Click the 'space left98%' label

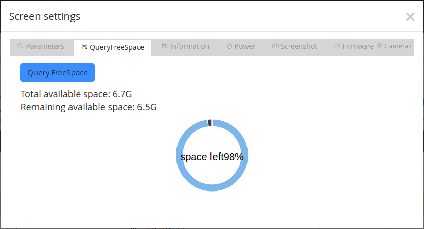[211, 157]
